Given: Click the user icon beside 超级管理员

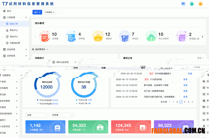Looking at the screenshot, I should pos(33,49).
